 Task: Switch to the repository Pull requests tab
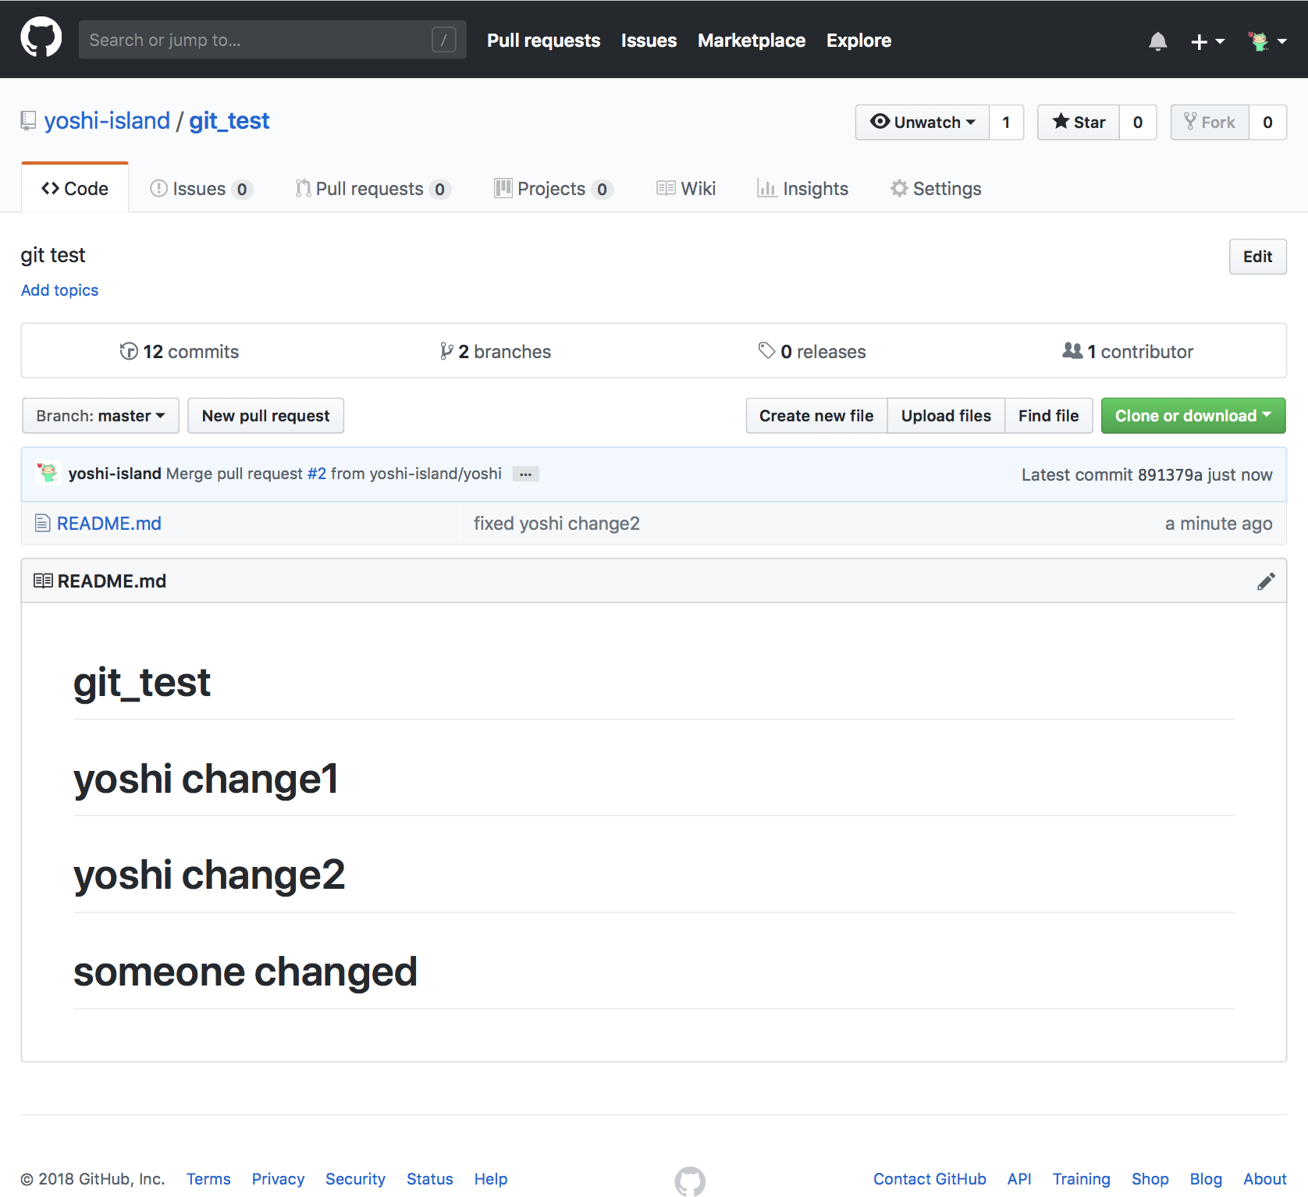pyautogui.click(x=372, y=189)
